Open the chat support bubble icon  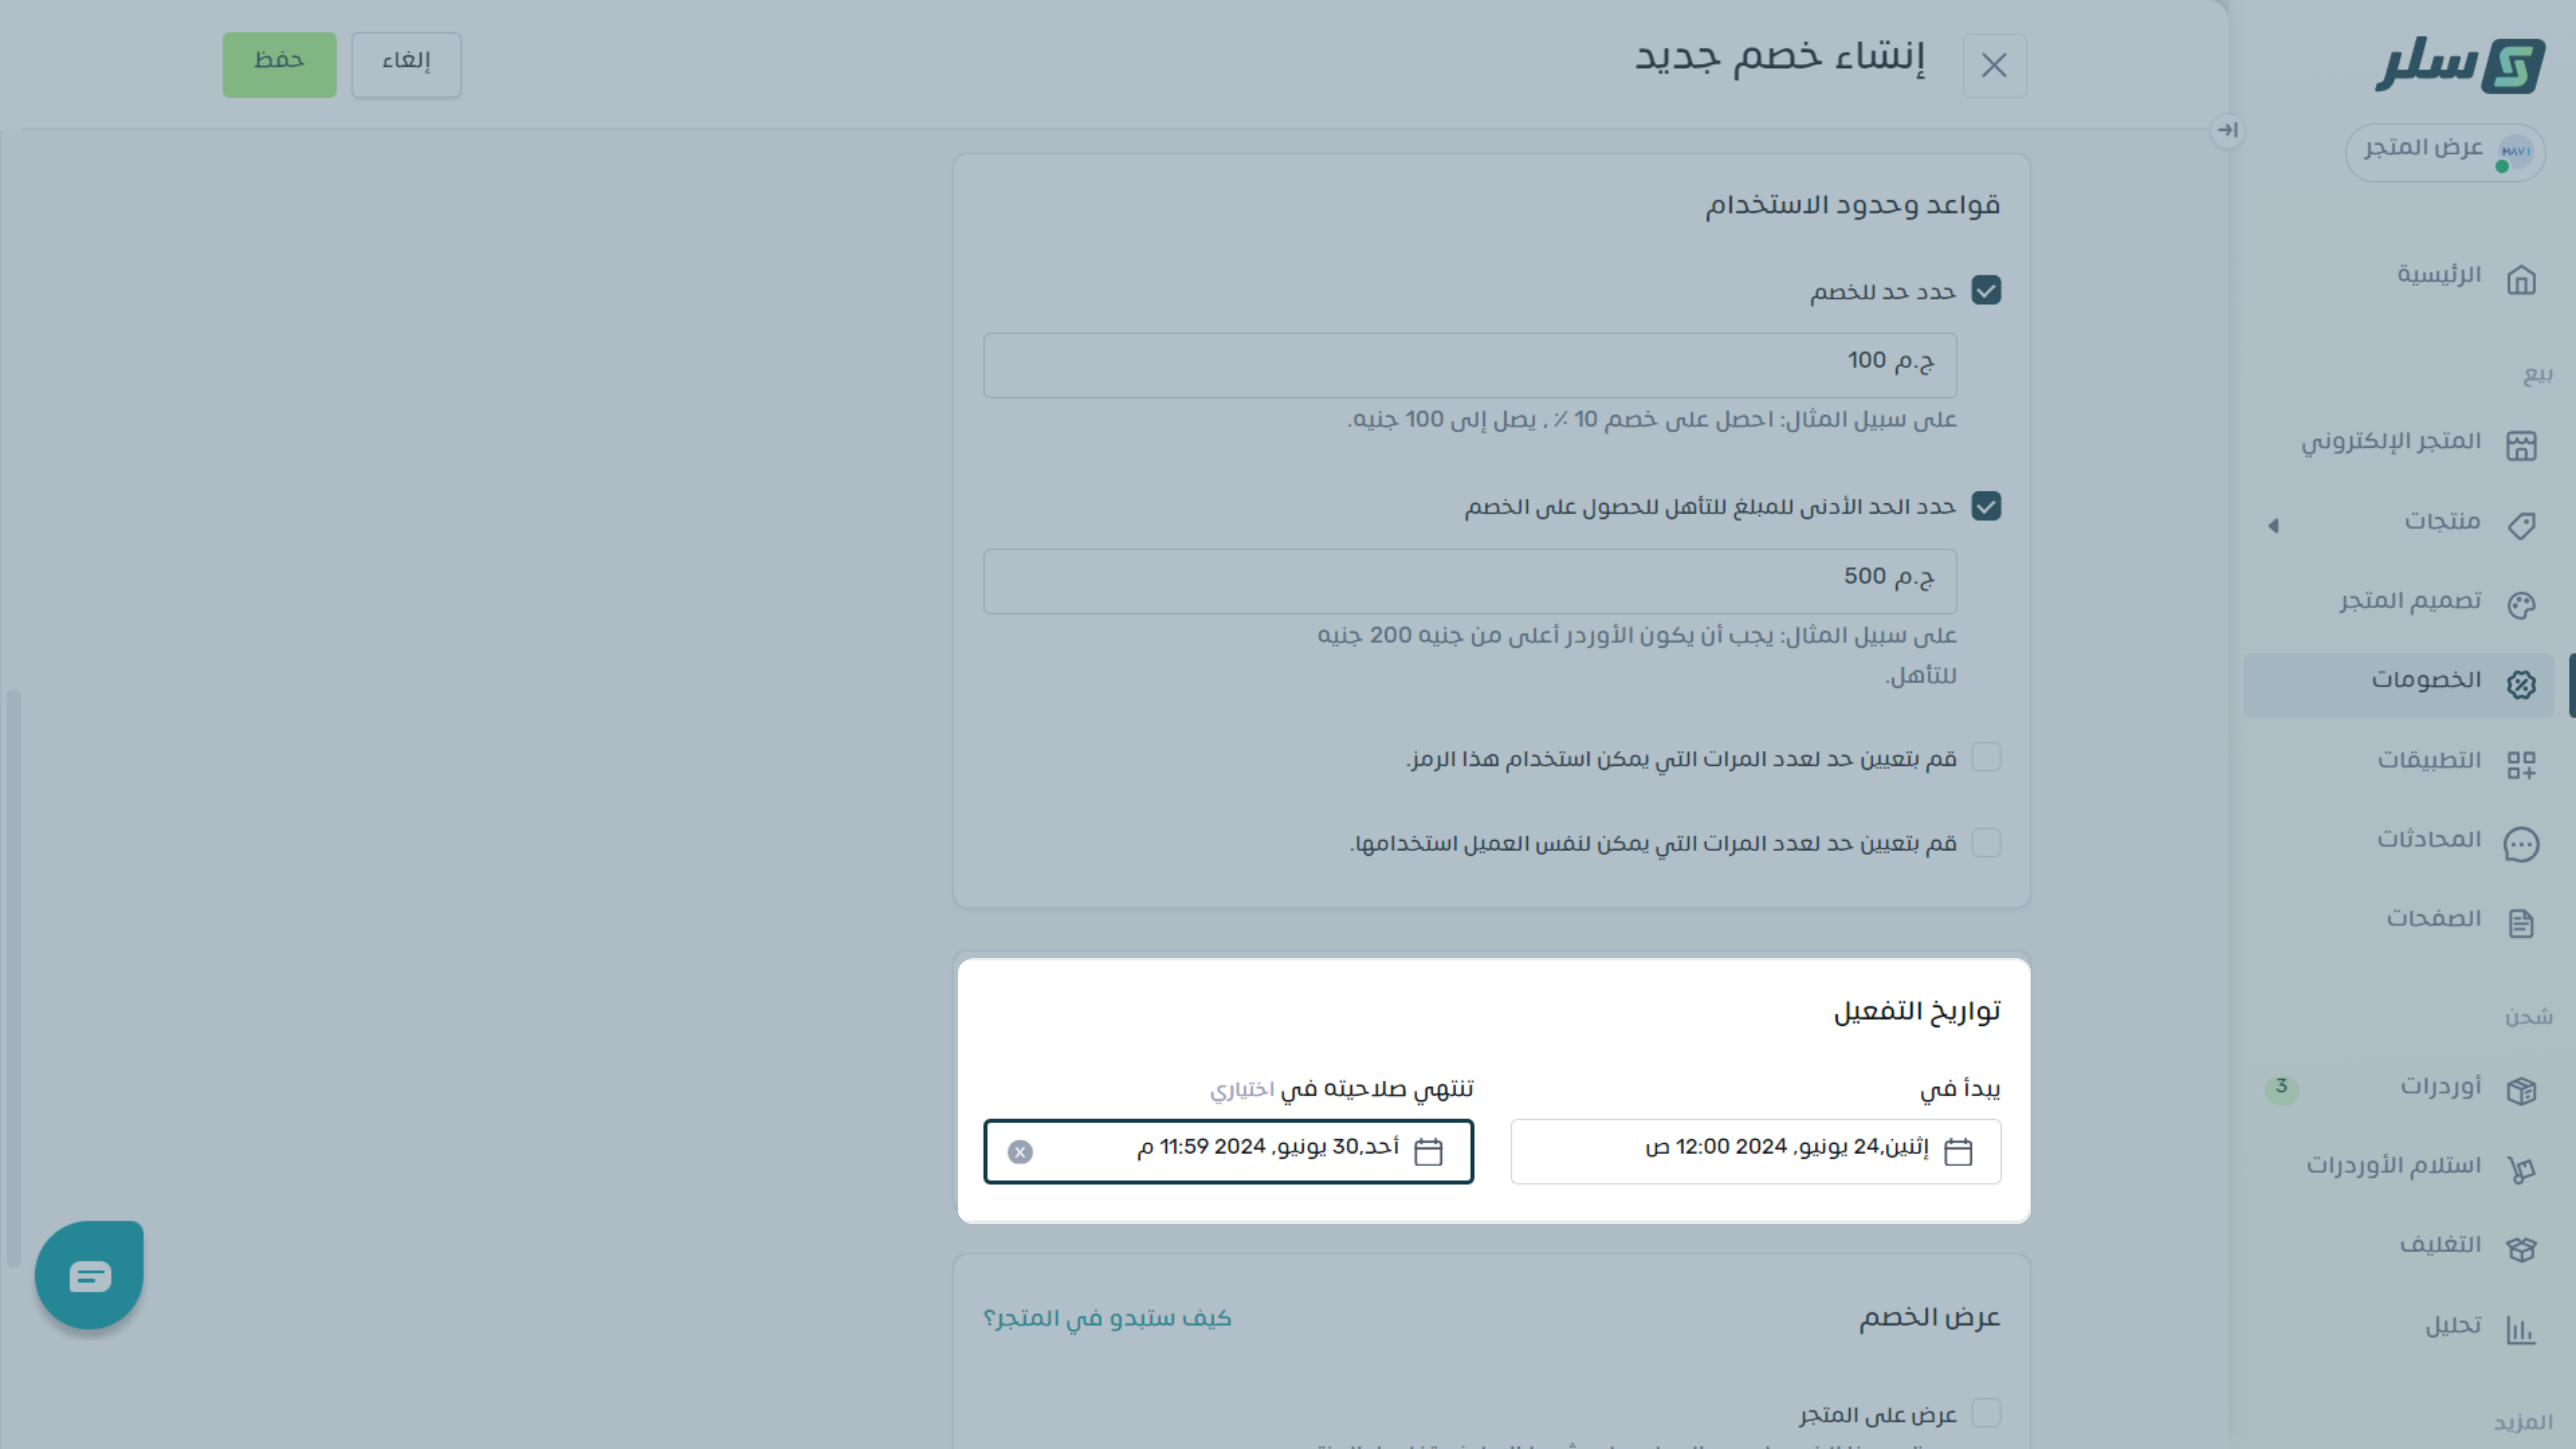[x=89, y=1275]
